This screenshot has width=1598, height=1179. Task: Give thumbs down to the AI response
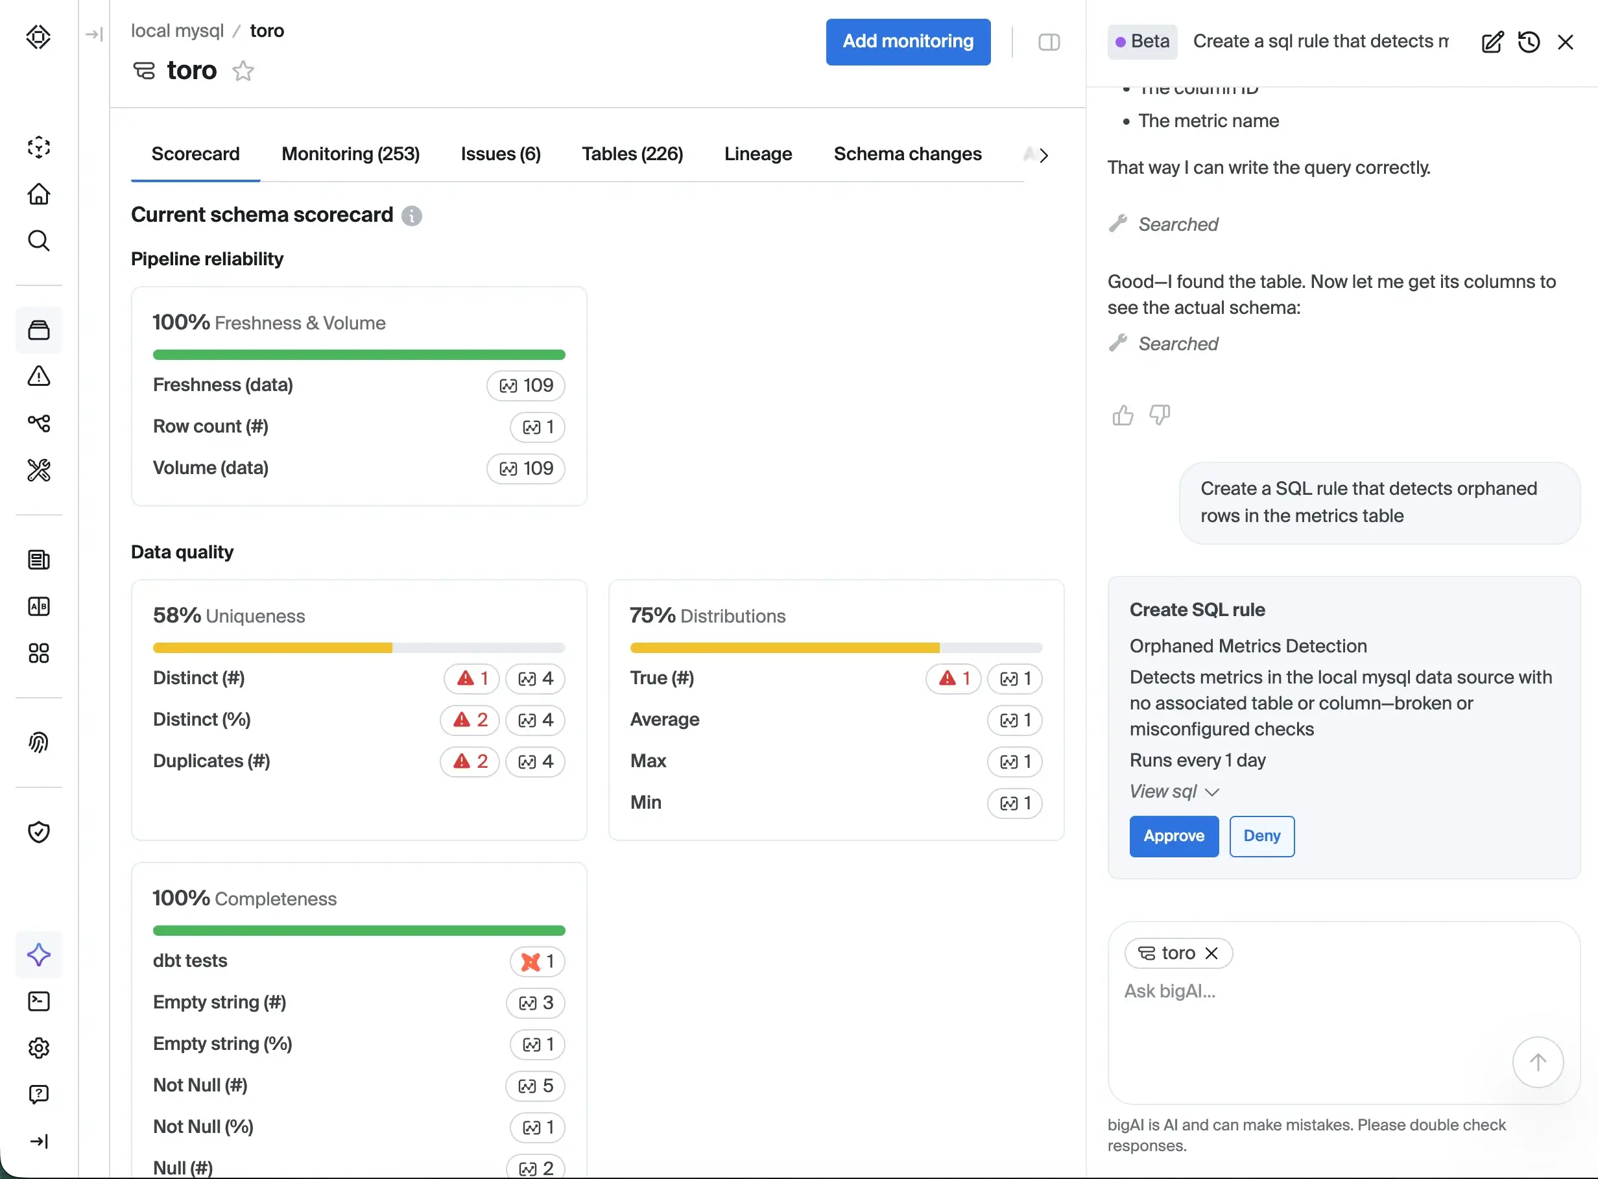coord(1160,414)
